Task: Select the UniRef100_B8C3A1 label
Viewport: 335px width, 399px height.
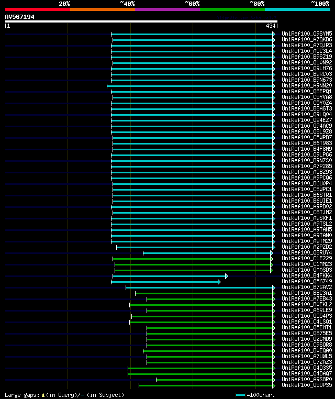Action: [307, 293]
